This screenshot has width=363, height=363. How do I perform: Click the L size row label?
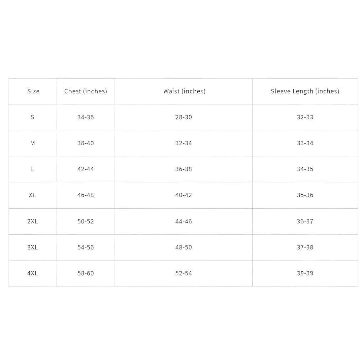[33, 169]
